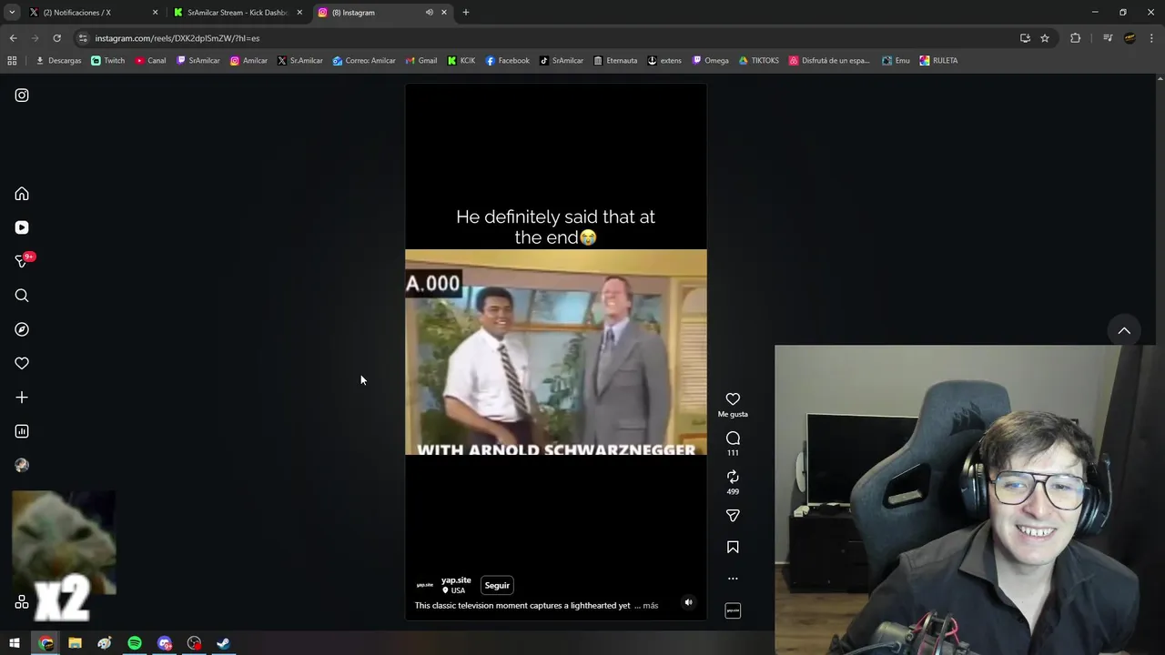This screenshot has width=1165, height=655.
Task: Open the KCIK bookmark
Action: click(x=461, y=61)
